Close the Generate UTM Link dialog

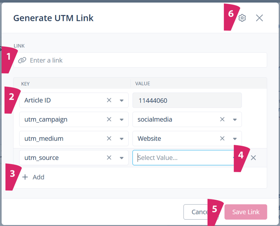260,18
